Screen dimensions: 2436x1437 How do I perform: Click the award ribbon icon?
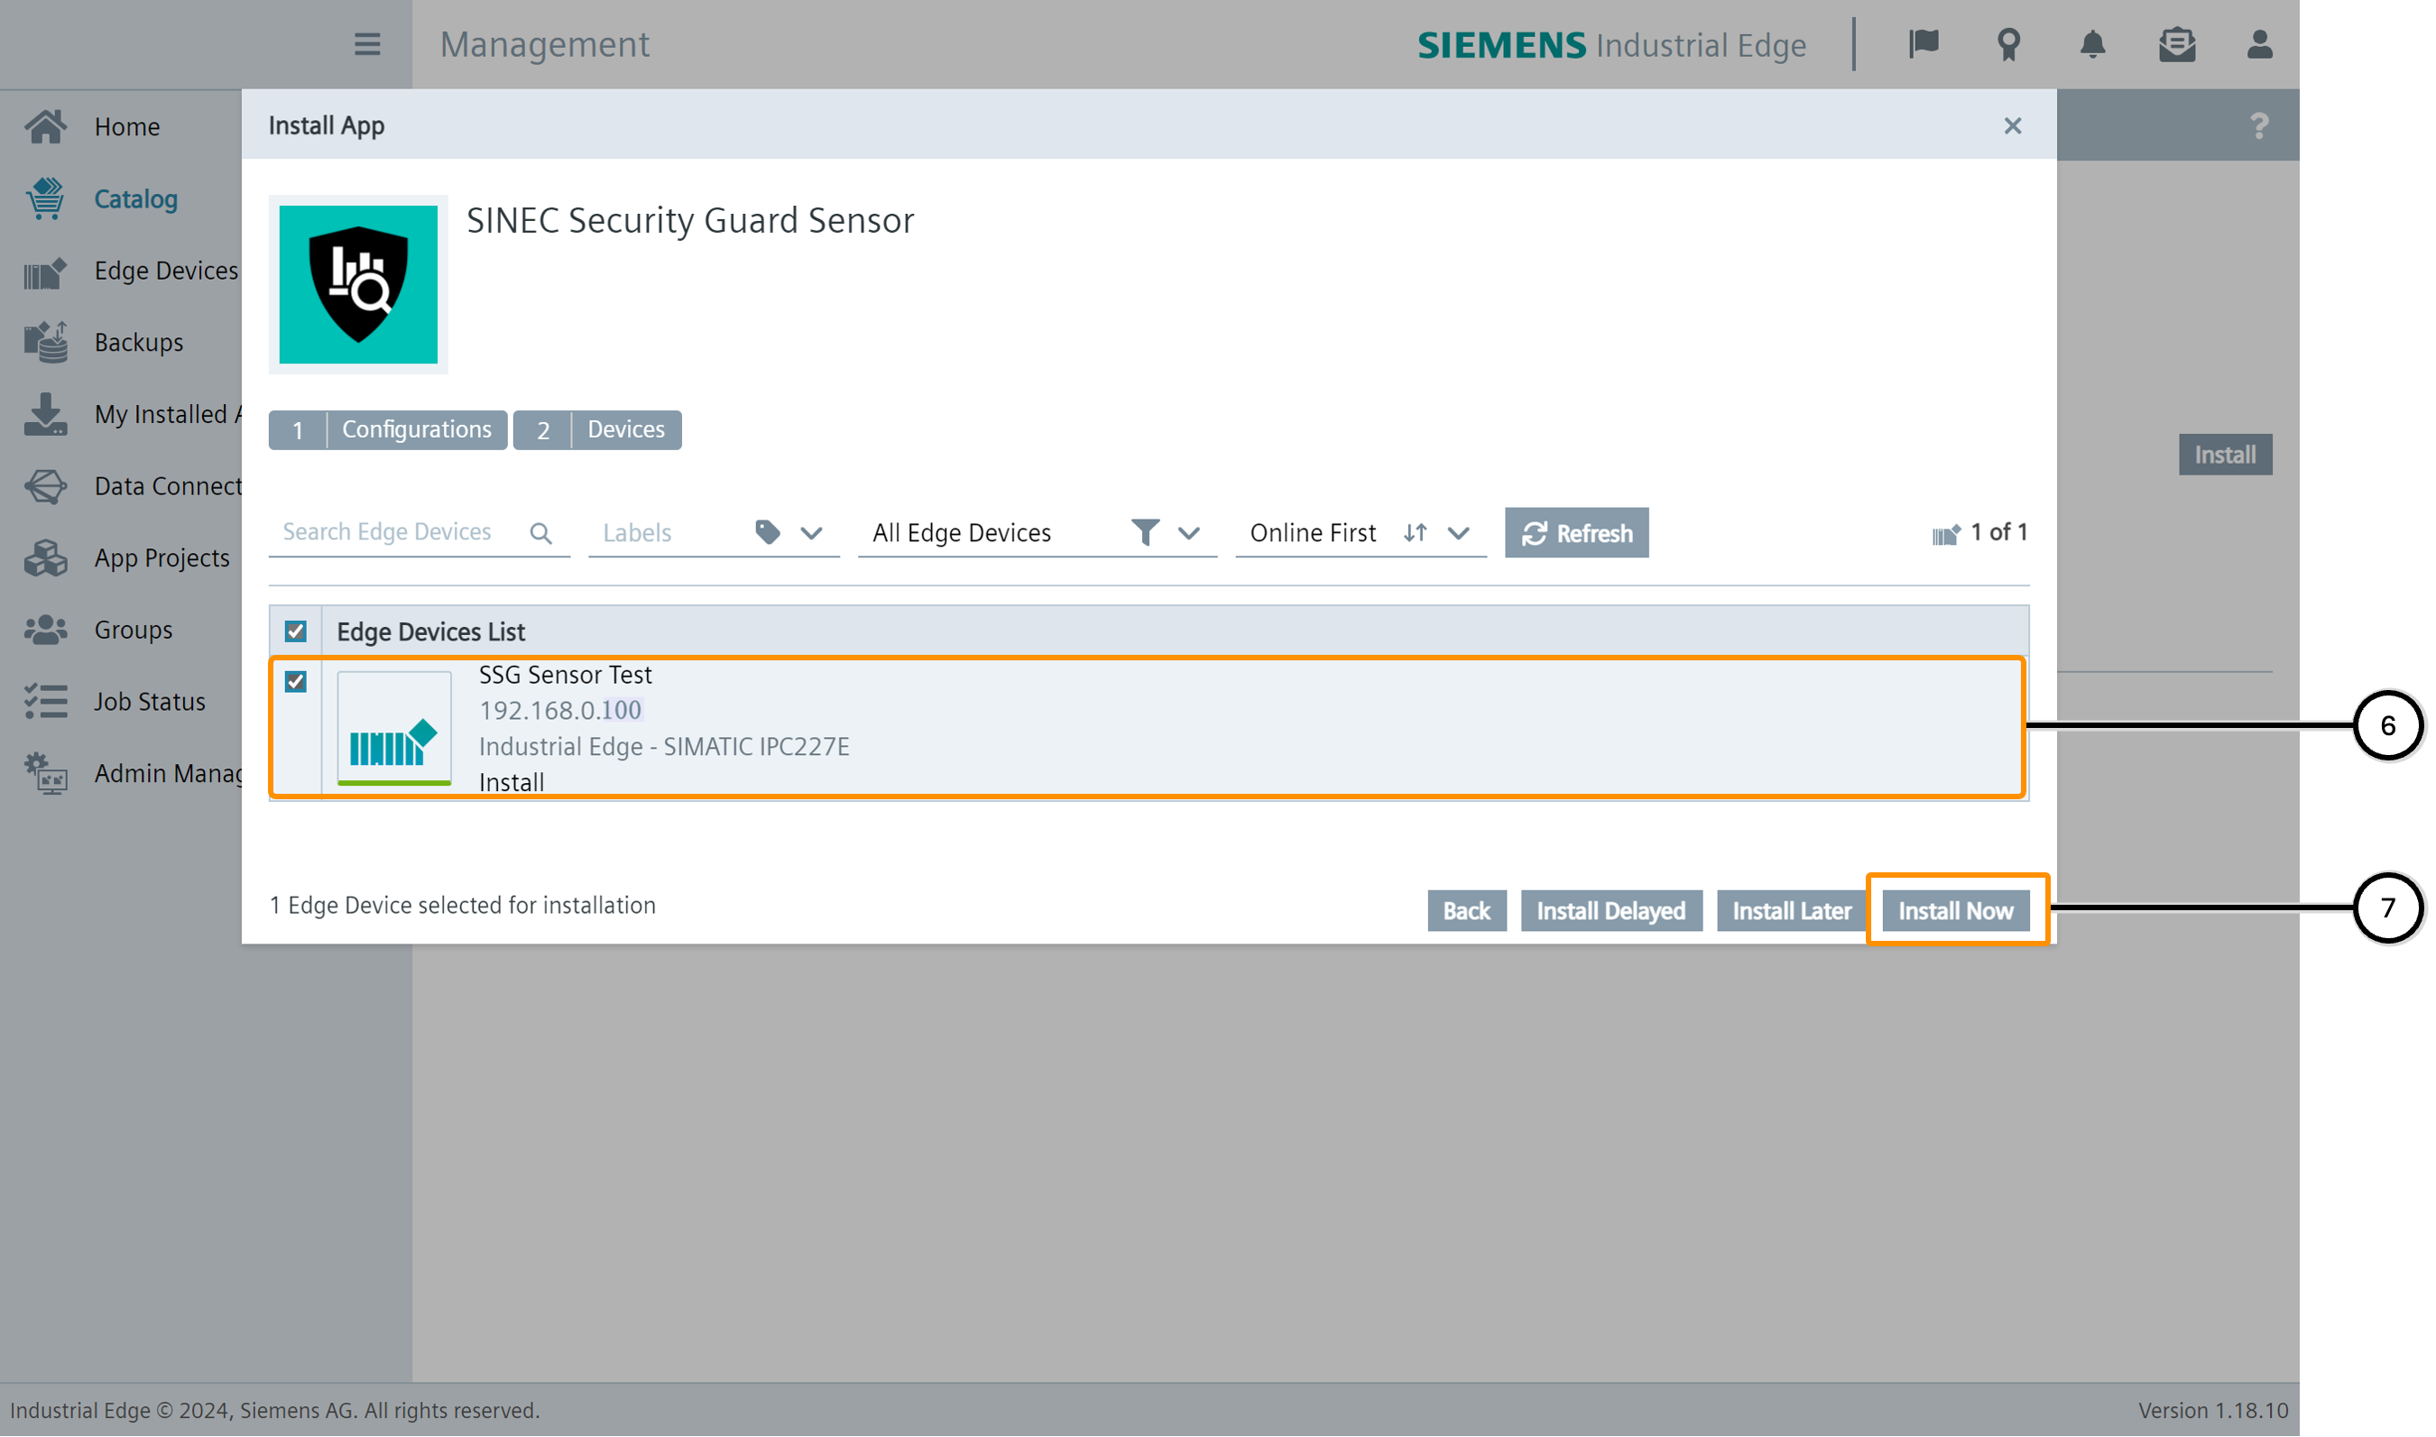click(x=2008, y=44)
